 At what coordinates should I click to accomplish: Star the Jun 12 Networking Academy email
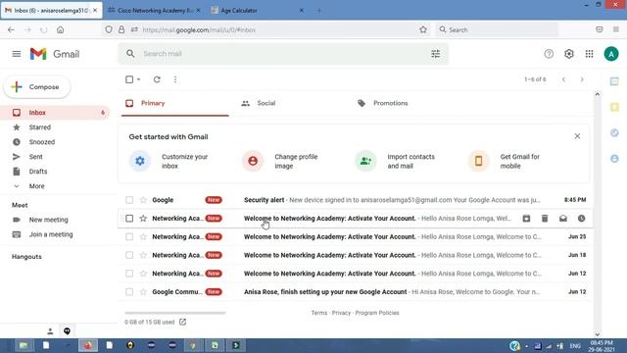[143, 274]
